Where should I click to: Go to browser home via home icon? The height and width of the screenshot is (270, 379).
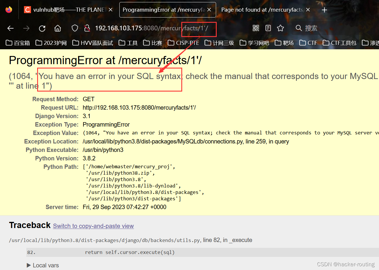coord(57,28)
